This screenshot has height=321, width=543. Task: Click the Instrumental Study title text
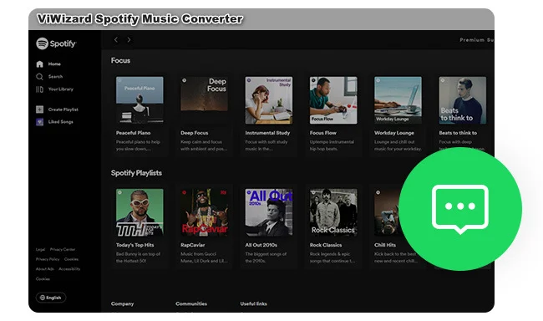click(x=267, y=133)
